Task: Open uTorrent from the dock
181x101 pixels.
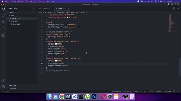Action: tap(88, 97)
